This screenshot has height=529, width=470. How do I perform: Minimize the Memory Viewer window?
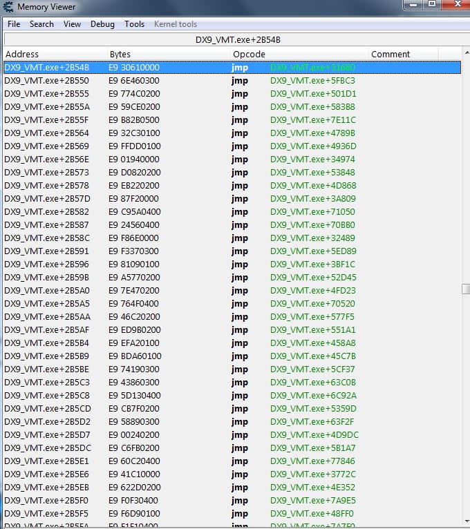click(413, 4)
